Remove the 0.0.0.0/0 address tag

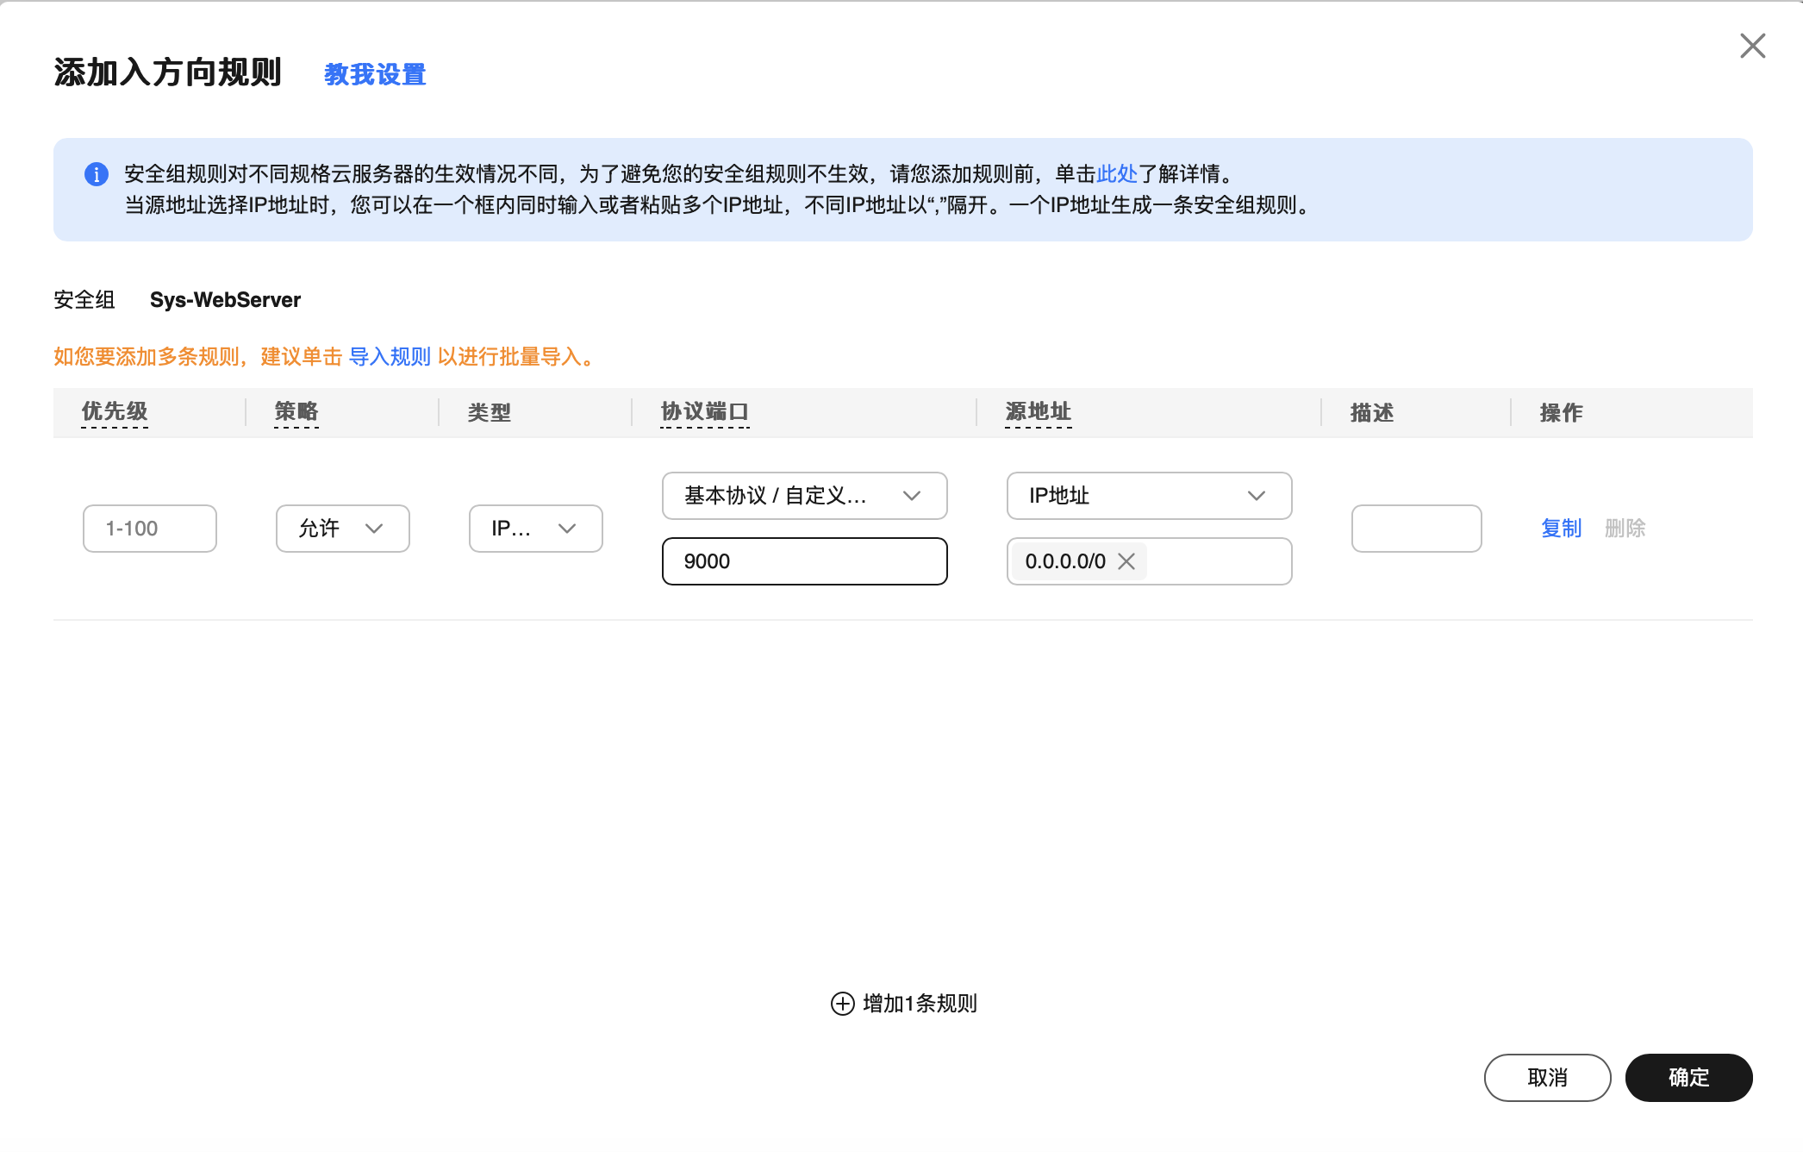point(1126,561)
